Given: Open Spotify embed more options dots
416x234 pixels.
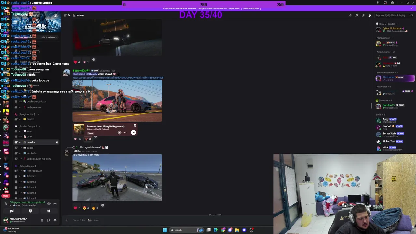Looking at the screenshot, I should (126, 132).
